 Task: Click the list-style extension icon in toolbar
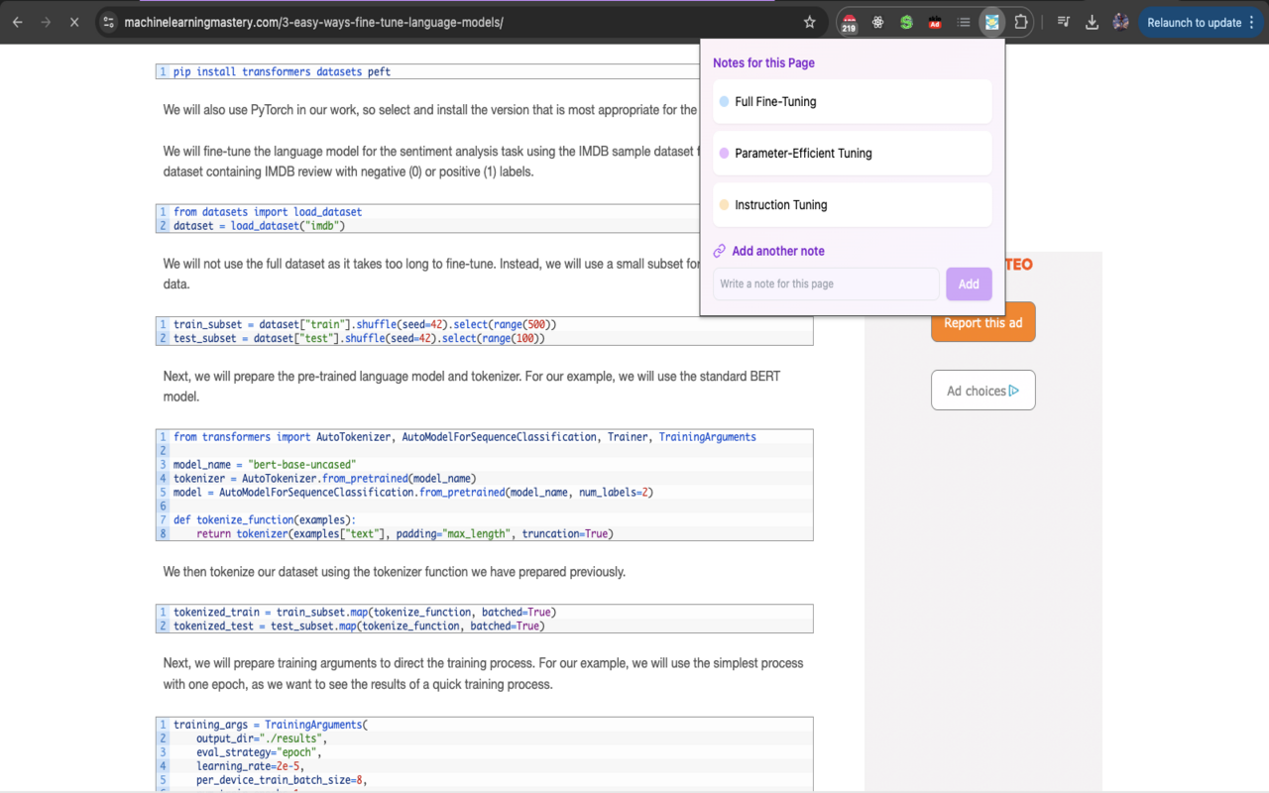[x=963, y=21]
